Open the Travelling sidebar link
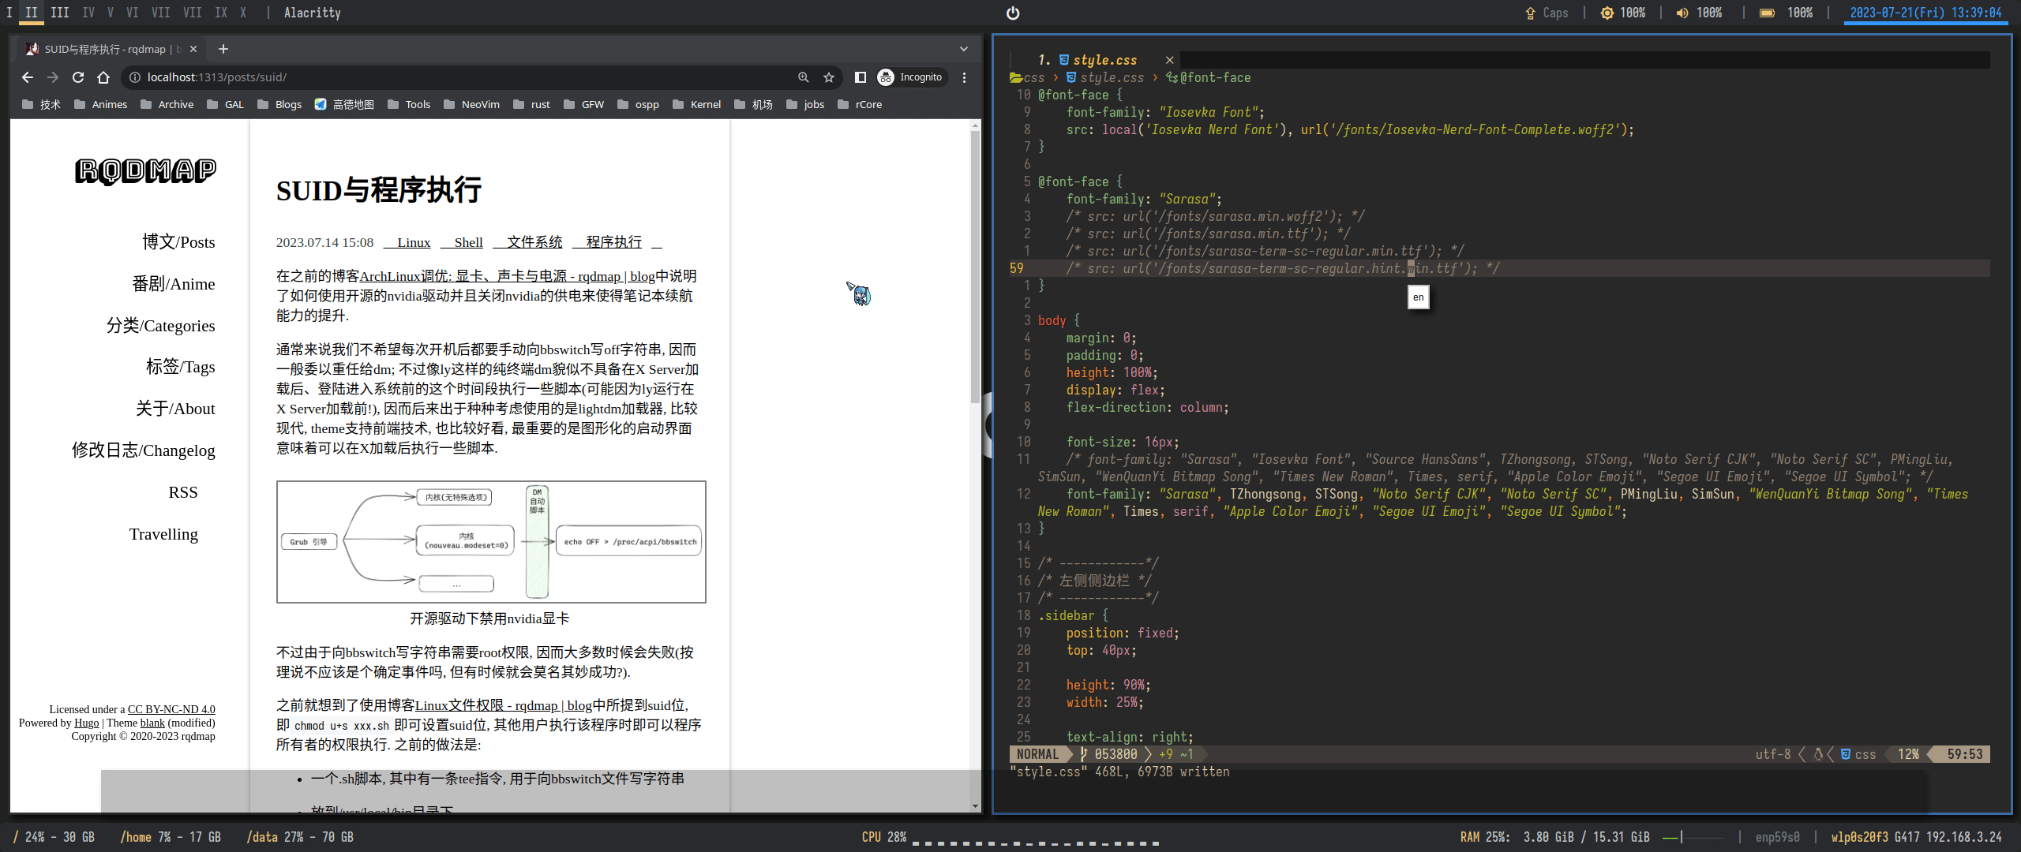Screen dimensions: 2021x852 [x=164, y=534]
